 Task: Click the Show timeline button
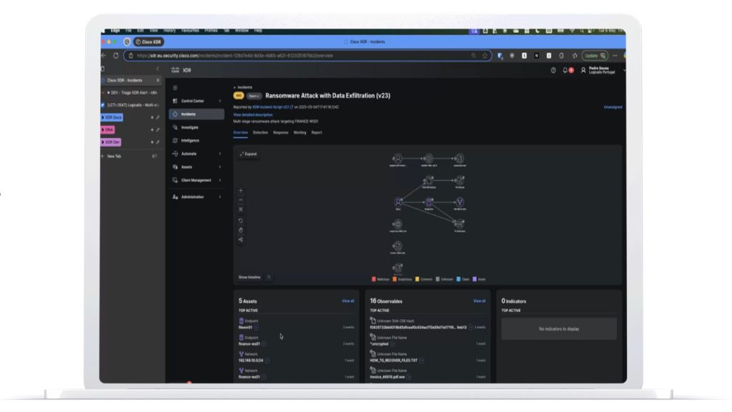pyautogui.click(x=249, y=277)
